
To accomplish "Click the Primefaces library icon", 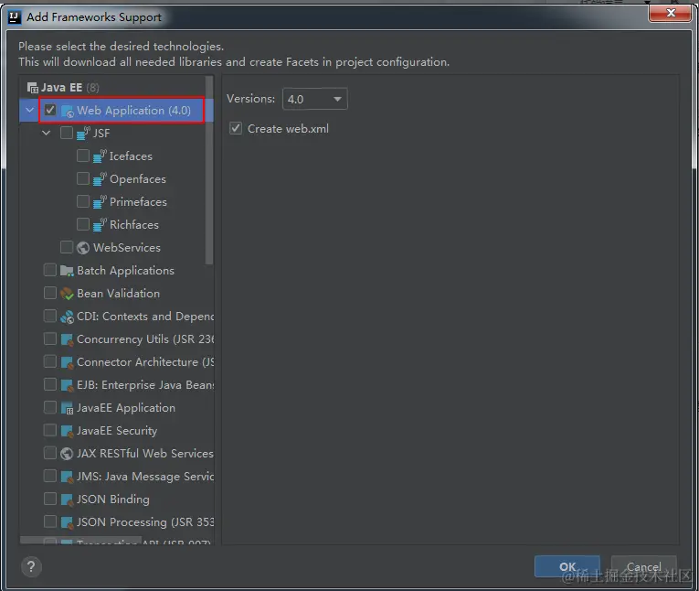I will coord(100,202).
